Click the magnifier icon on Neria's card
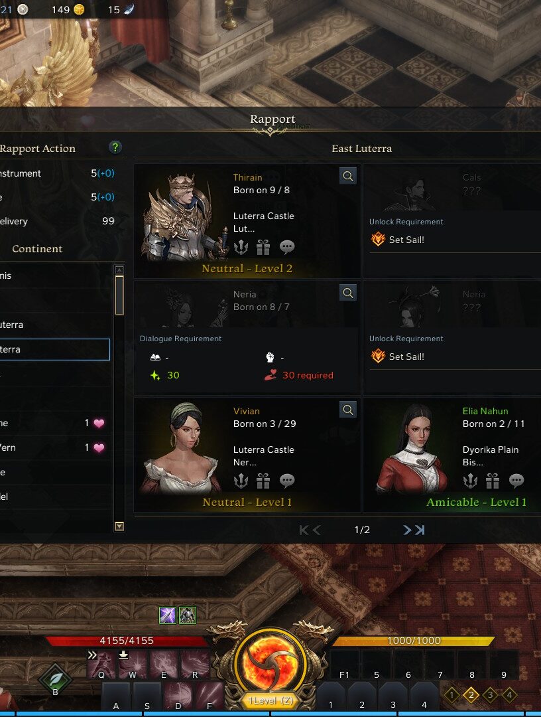The height and width of the screenshot is (717, 541). 348,293
